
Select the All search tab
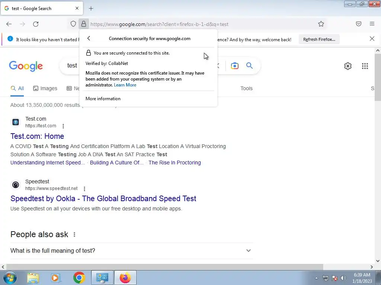pyautogui.click(x=17, y=88)
